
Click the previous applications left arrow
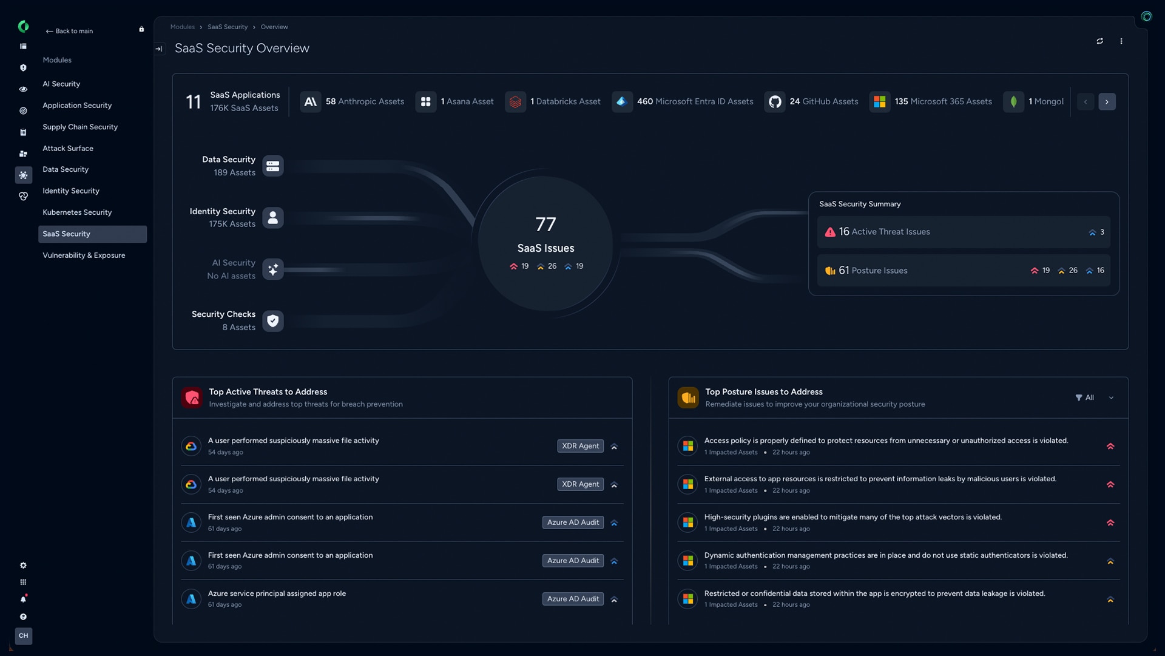1086,102
